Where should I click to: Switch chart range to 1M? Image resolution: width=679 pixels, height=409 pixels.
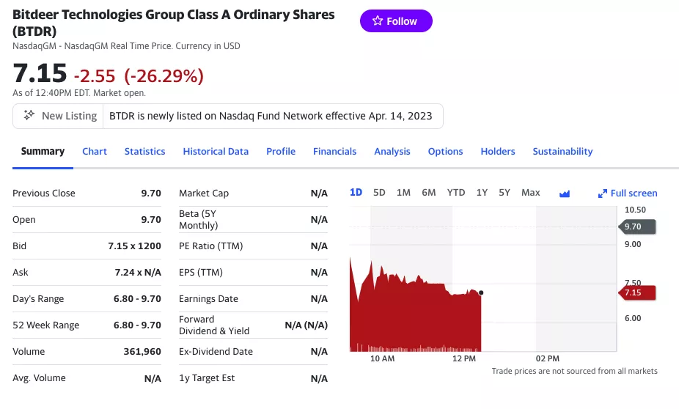pyautogui.click(x=403, y=193)
